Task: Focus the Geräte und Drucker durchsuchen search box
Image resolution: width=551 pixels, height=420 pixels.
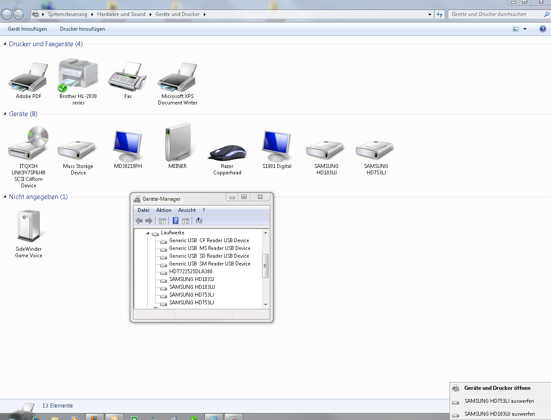Action: 494,14
